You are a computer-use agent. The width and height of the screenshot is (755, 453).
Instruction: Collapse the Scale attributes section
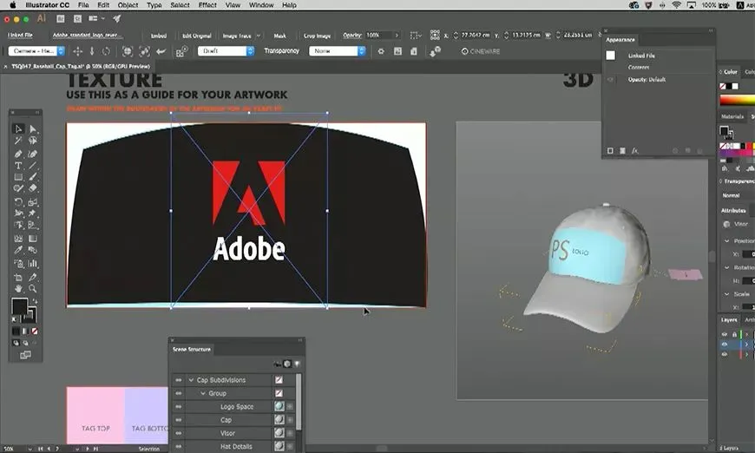(726, 293)
